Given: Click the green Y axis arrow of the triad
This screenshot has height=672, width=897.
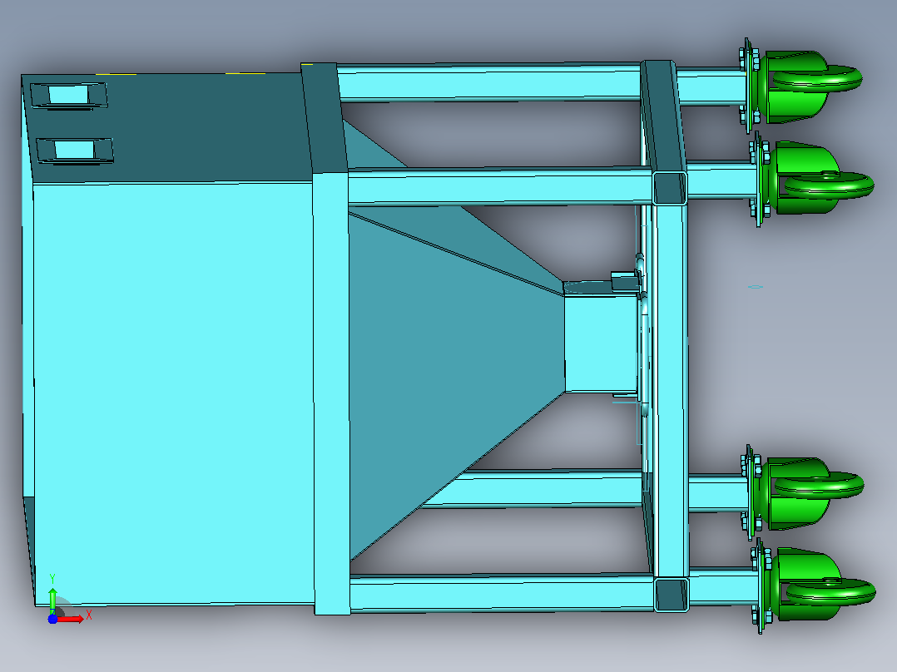Looking at the screenshot, I should pyautogui.click(x=52, y=600).
